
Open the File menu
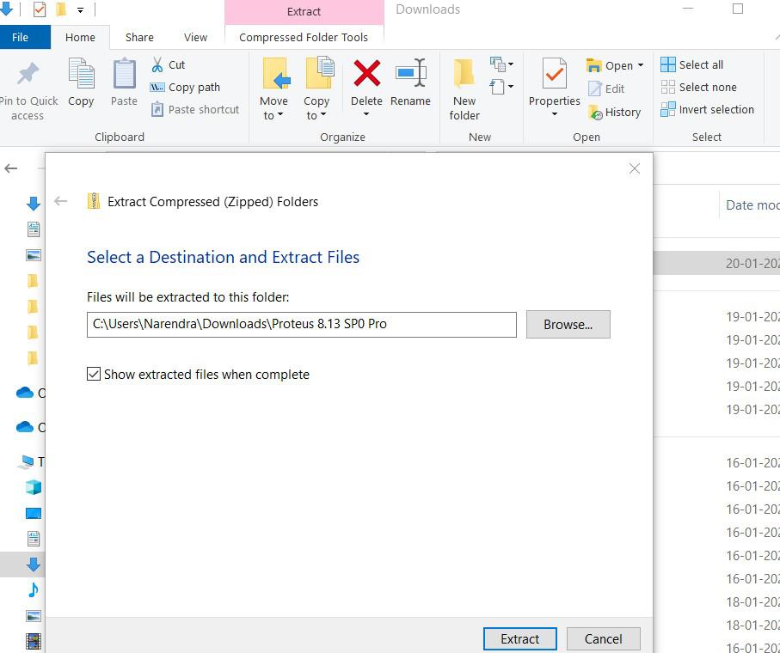21,37
